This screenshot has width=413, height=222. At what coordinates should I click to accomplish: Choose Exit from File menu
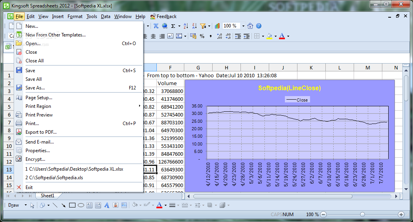coord(79,187)
